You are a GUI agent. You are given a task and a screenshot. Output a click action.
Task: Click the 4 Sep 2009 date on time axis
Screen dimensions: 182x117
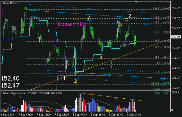[7, 115]
